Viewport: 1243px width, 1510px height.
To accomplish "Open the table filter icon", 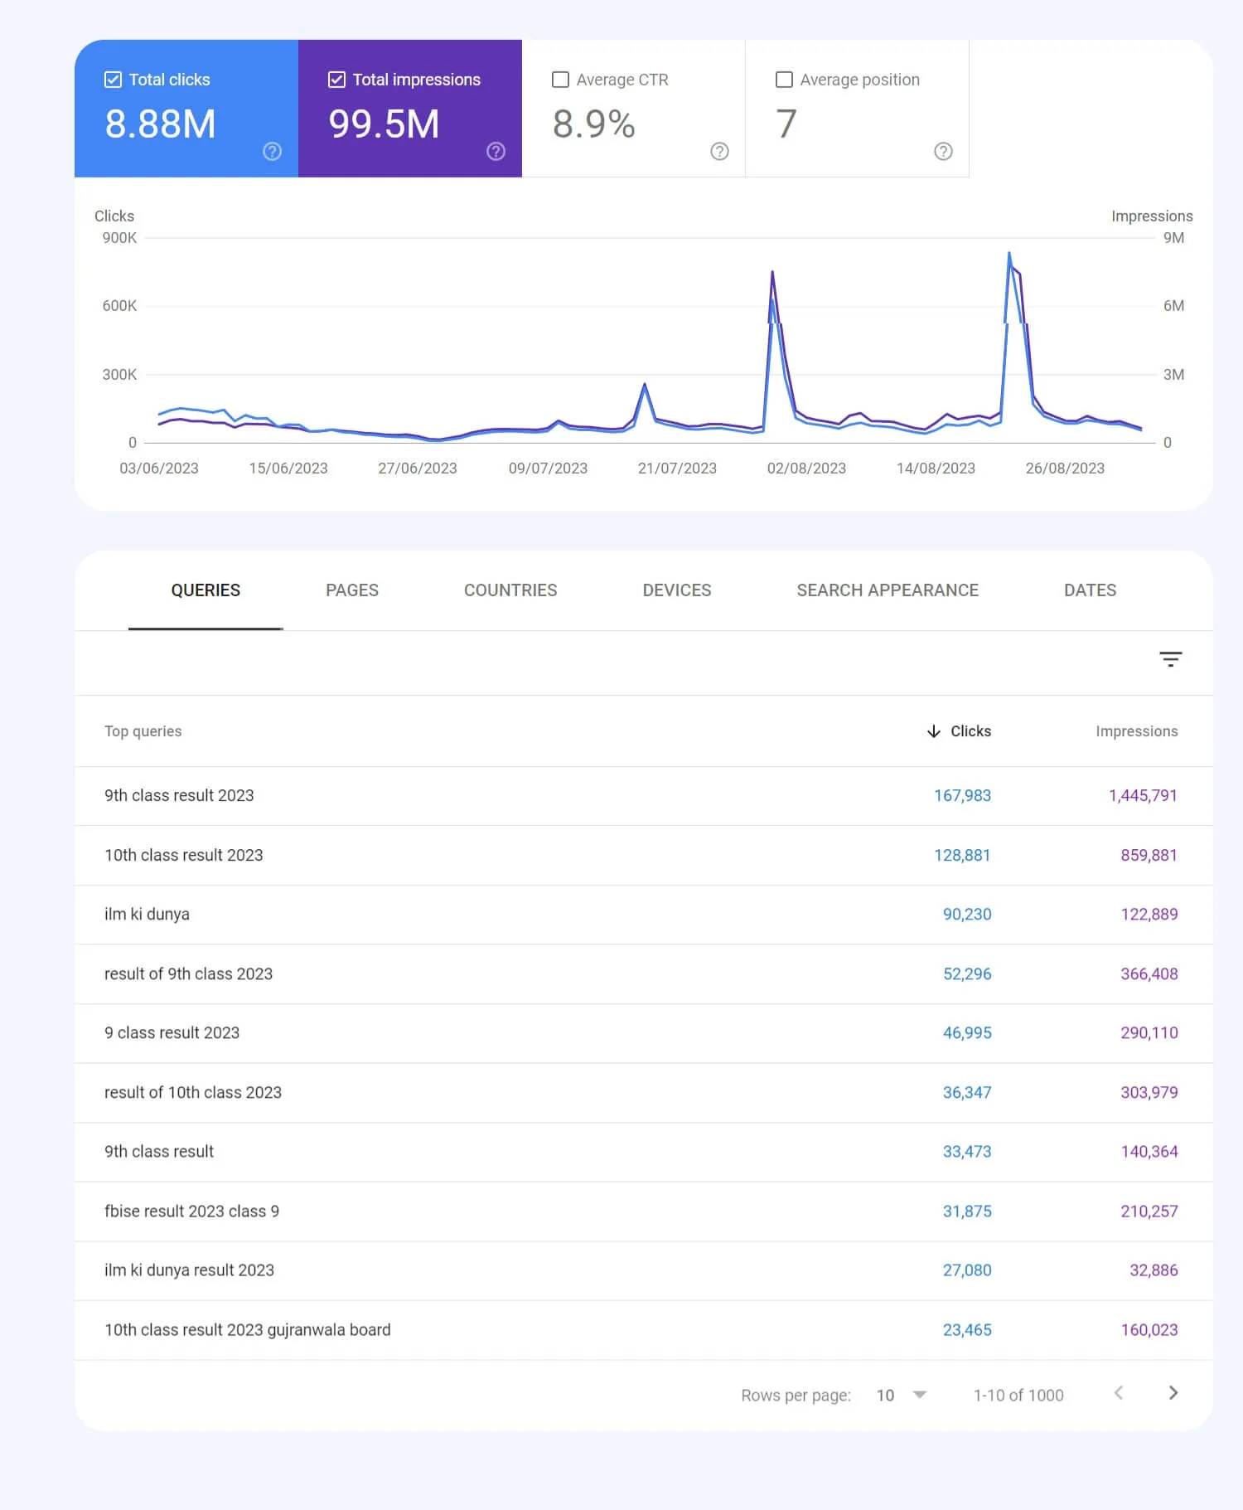I will click(x=1170, y=659).
